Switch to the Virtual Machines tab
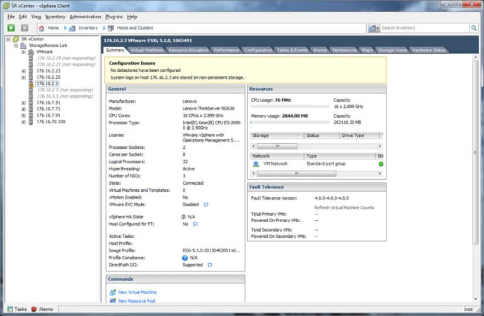The height and width of the screenshot is (316, 484). [x=146, y=50]
